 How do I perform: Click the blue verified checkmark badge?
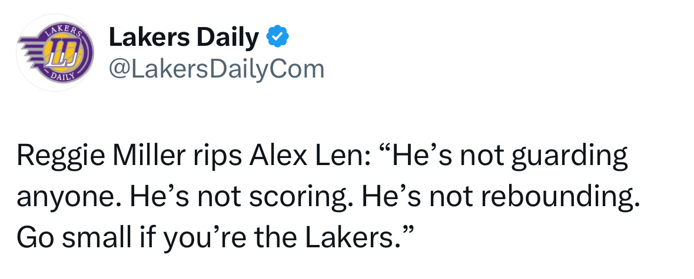pyautogui.click(x=277, y=36)
